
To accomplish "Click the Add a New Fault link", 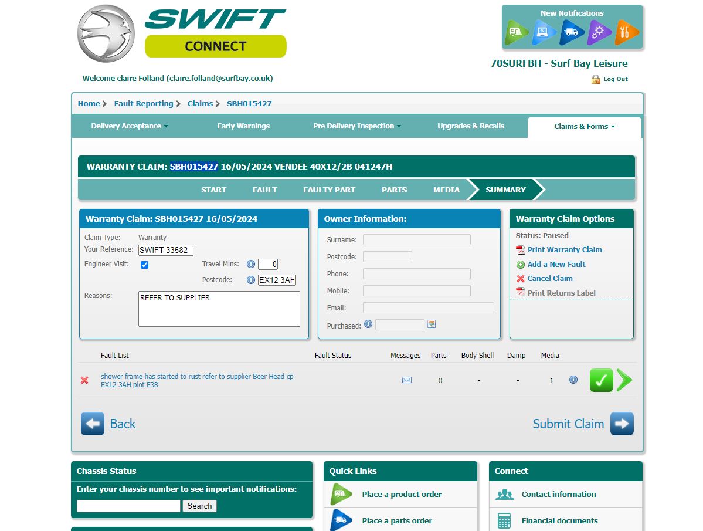I will 556,265.
